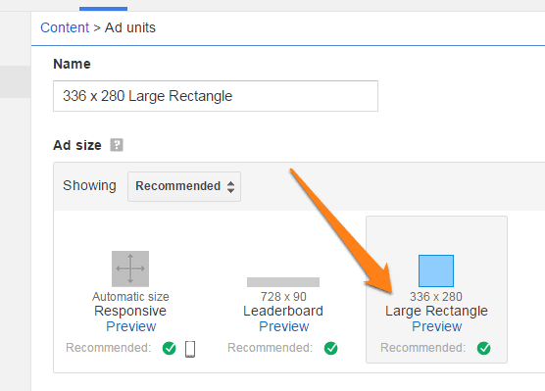Image resolution: width=545 pixels, height=391 pixels.
Task: Open the Showing Recommended dropdown
Action: point(184,186)
